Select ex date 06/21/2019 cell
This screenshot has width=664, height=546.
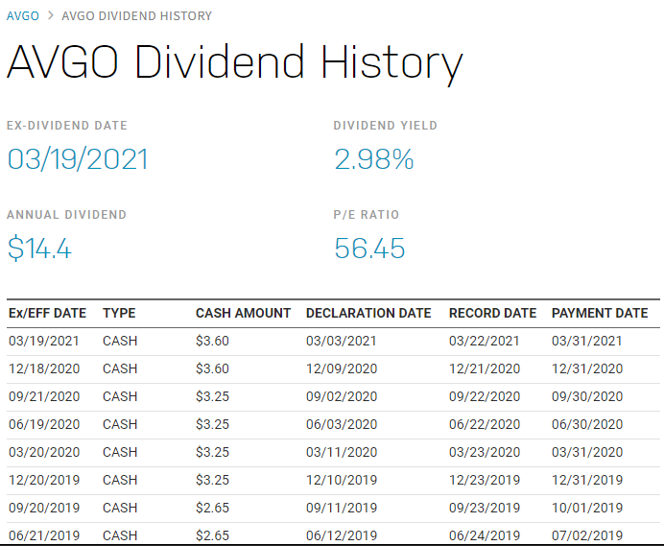(44, 535)
